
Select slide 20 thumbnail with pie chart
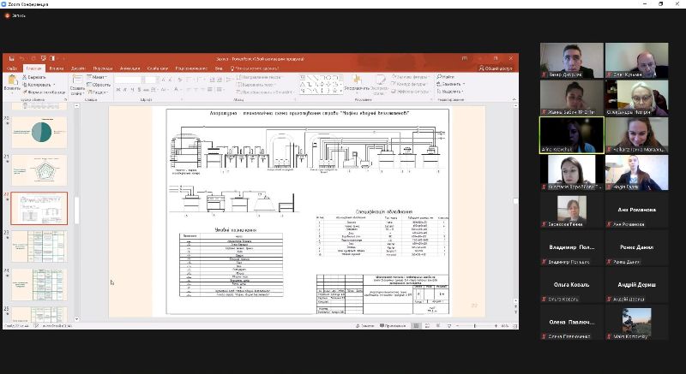(x=39, y=132)
